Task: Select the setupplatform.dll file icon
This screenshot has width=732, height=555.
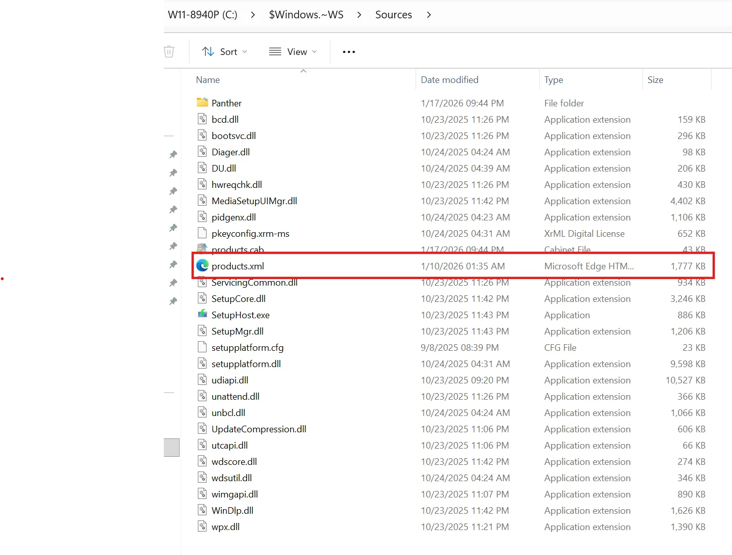Action: [x=202, y=364]
